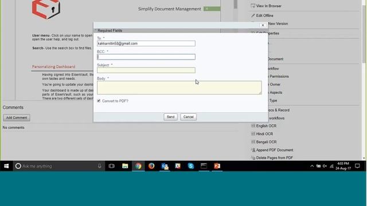
Task: Click the volume tray icon
Action: 325,166
